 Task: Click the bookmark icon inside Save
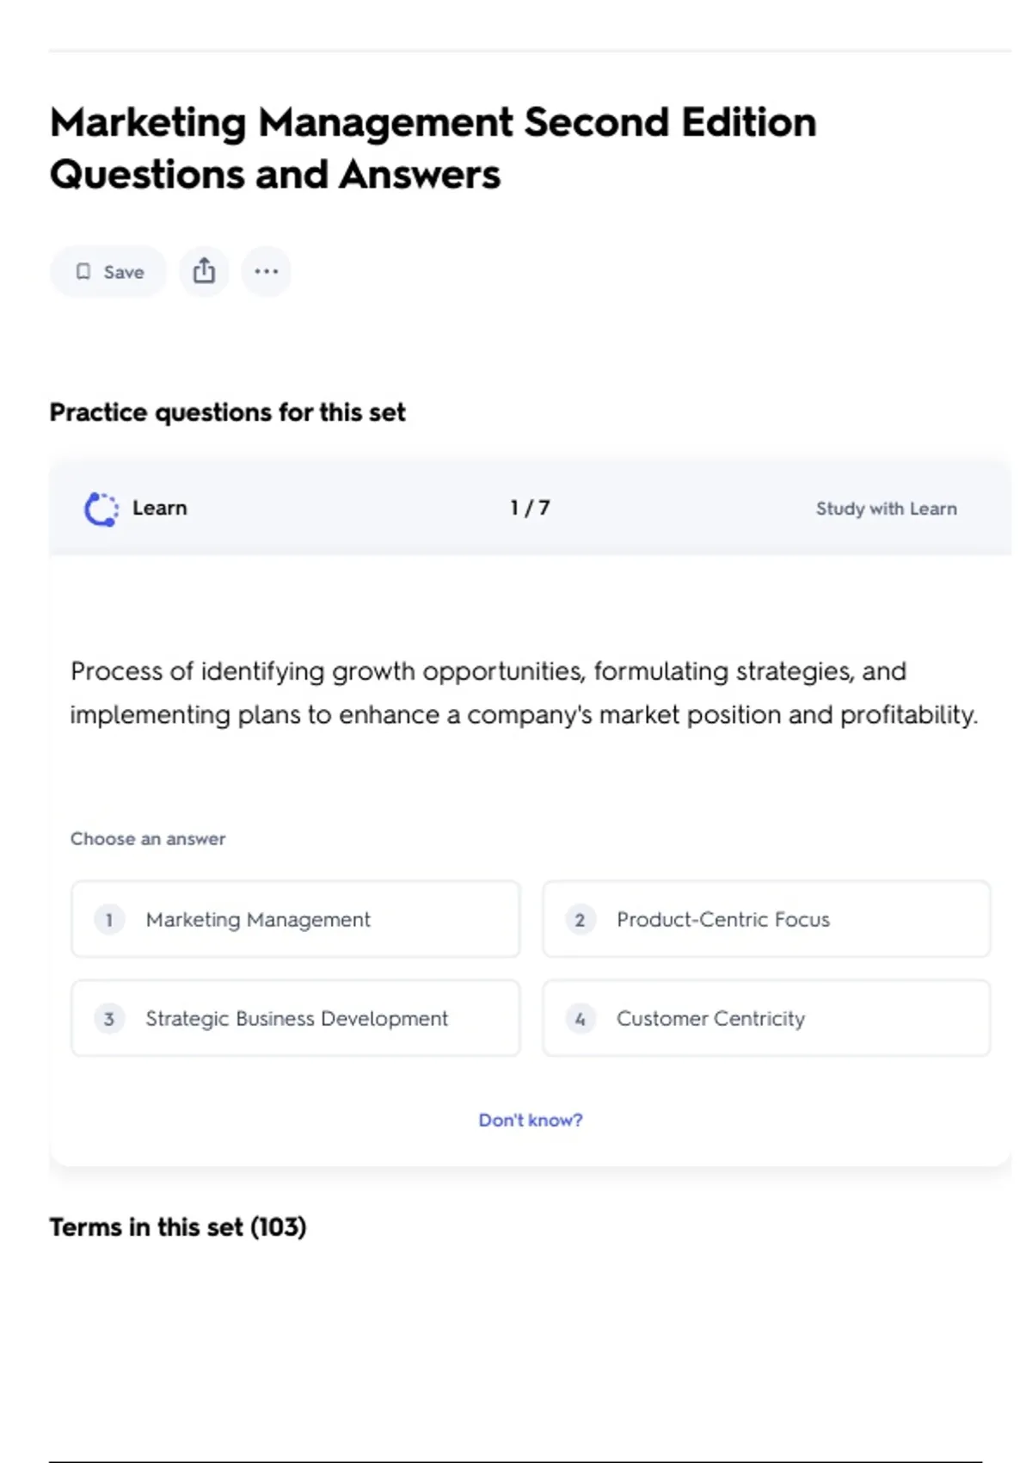tap(83, 272)
